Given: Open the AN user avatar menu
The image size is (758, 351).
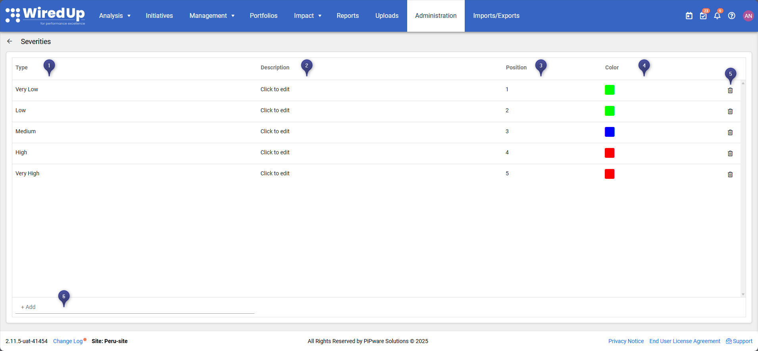Looking at the screenshot, I should (748, 16).
